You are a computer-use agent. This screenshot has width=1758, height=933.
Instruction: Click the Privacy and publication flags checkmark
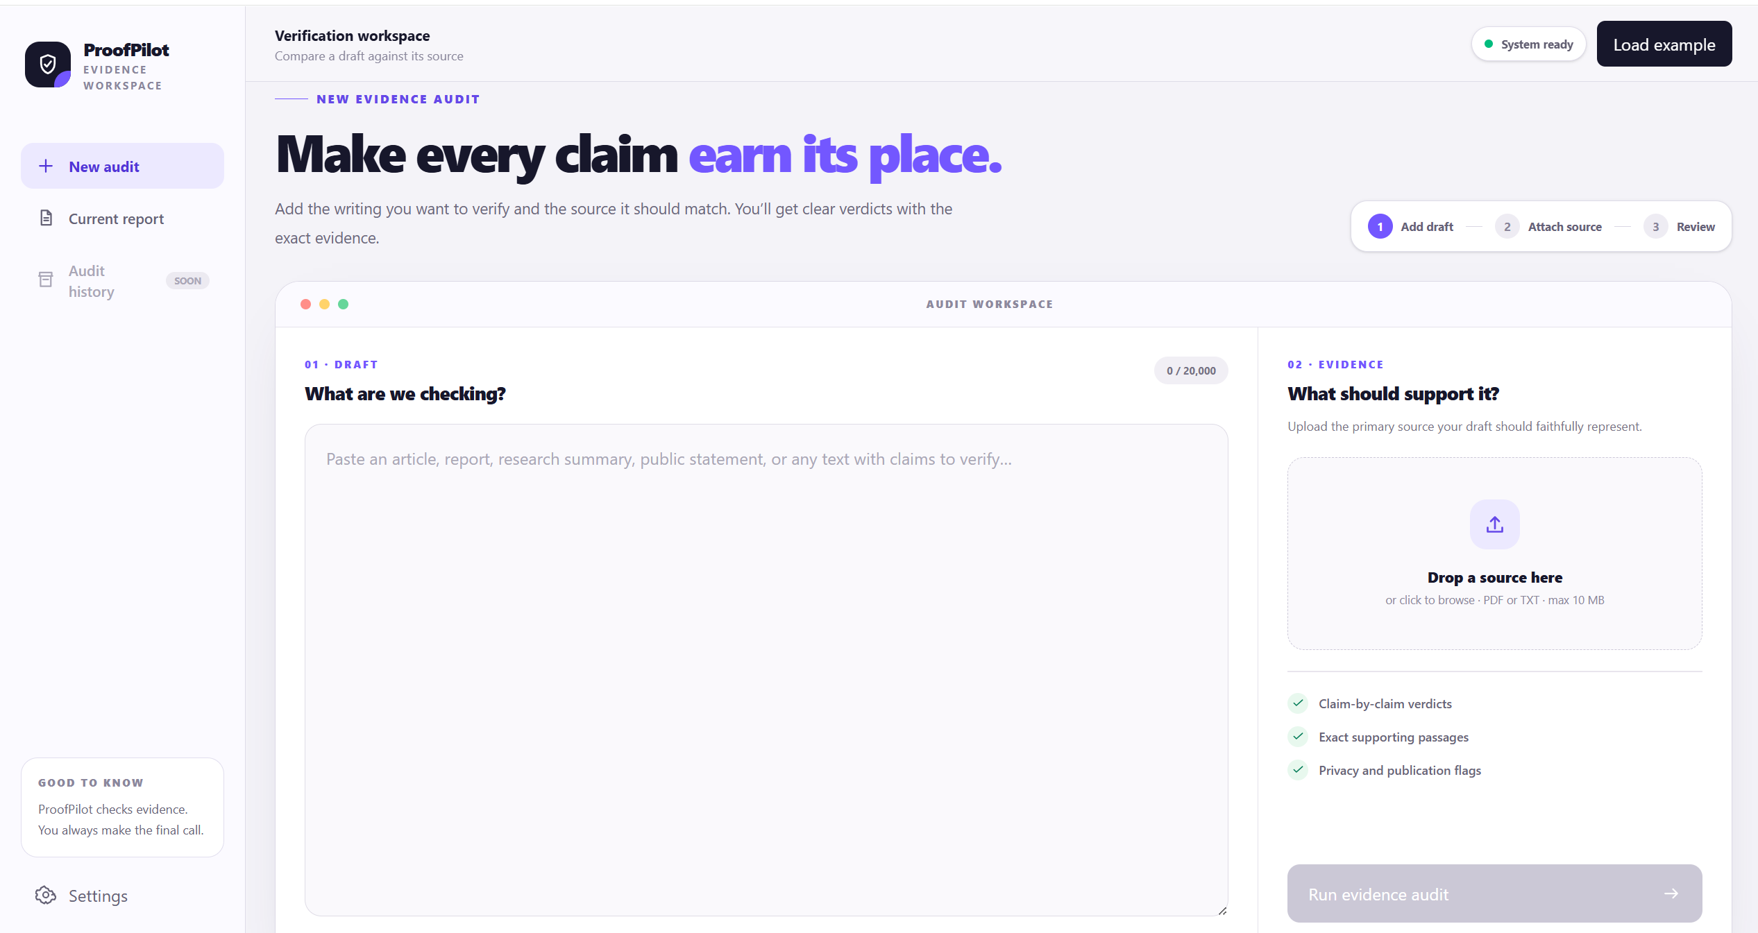(1298, 770)
